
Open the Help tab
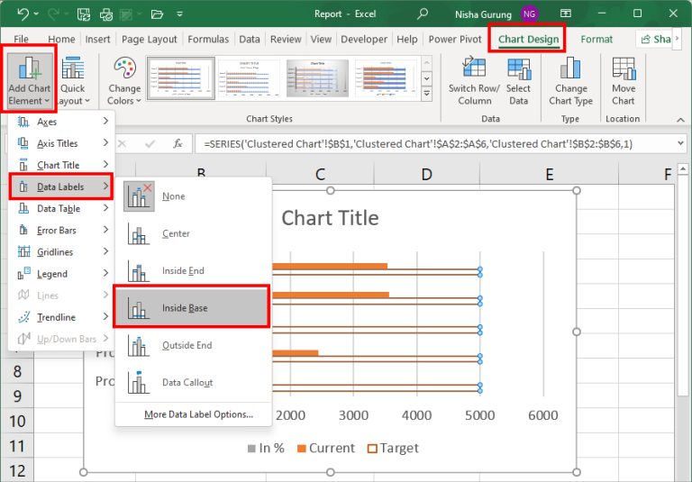pos(407,40)
